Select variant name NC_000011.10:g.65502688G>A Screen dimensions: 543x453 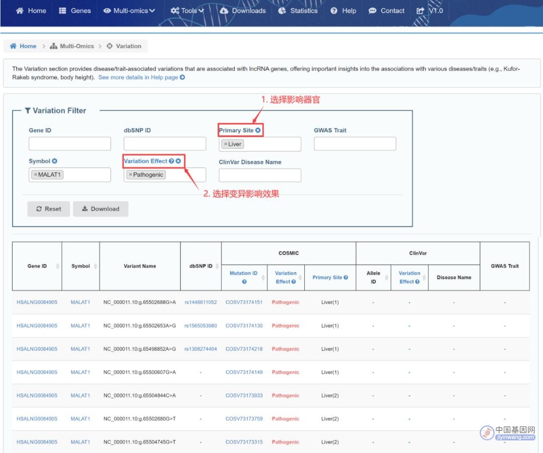140,302
